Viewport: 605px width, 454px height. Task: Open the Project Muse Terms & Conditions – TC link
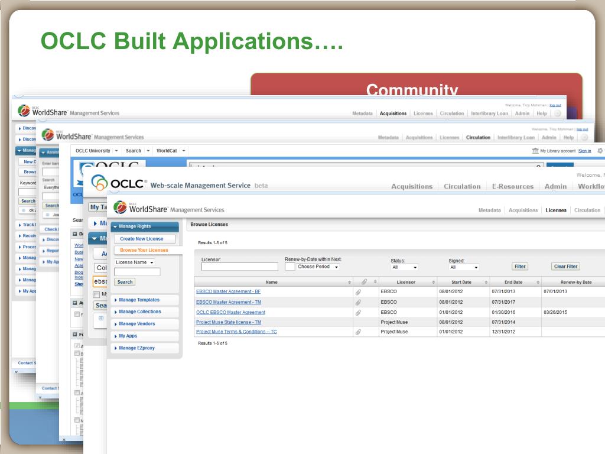[x=236, y=332]
